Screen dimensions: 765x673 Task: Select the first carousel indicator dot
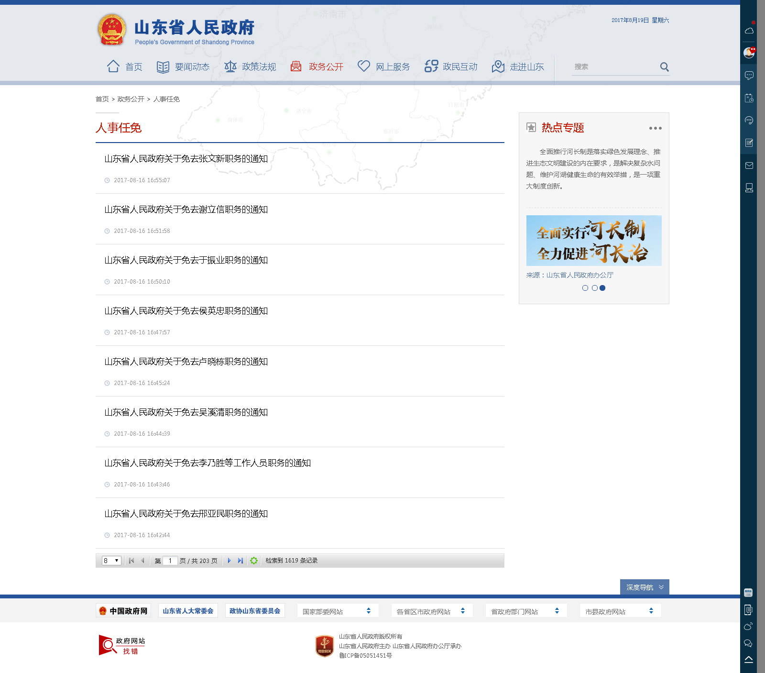585,288
